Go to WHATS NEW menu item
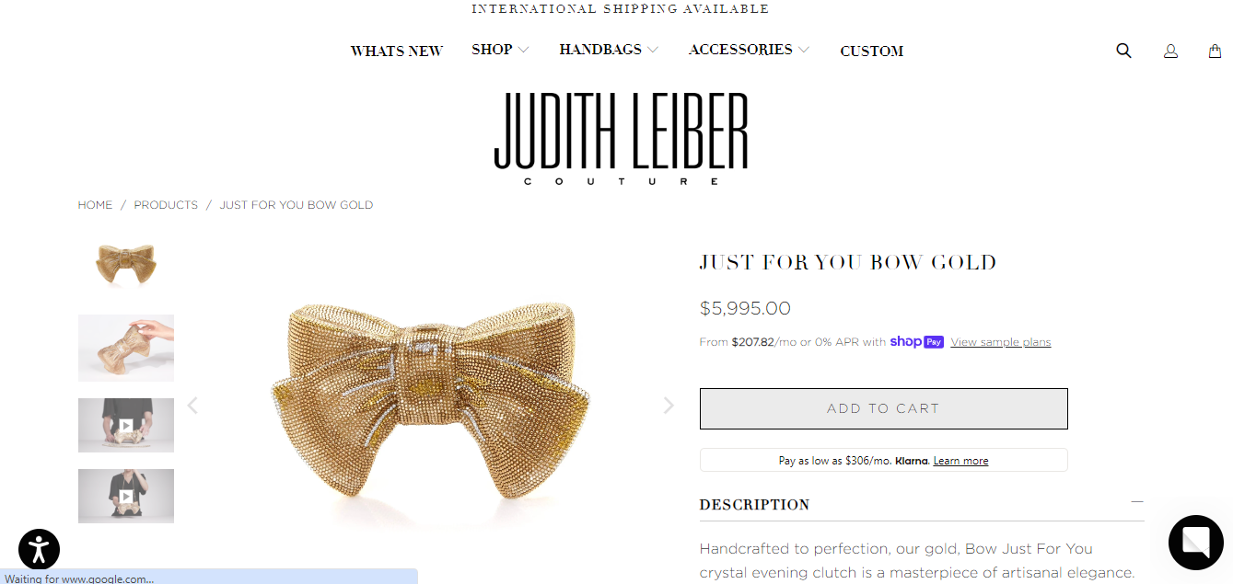This screenshot has width=1233, height=584. coord(397,52)
